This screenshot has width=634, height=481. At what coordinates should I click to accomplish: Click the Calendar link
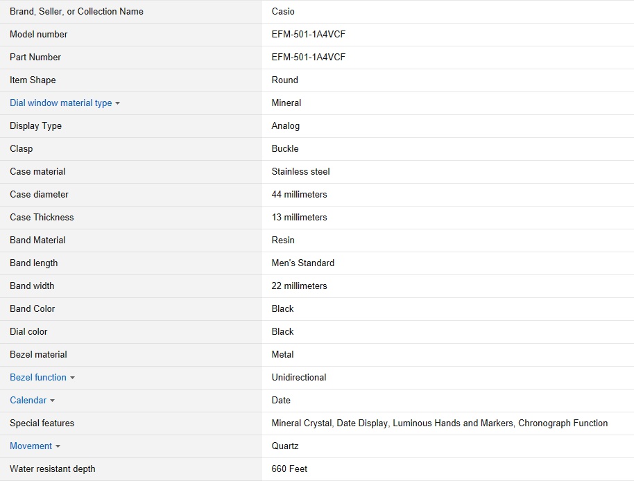(x=28, y=401)
